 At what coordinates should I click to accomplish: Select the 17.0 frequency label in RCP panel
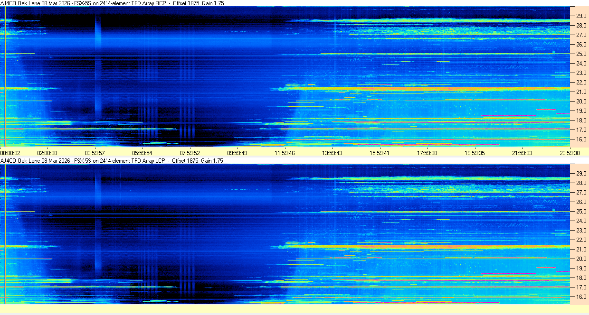(581, 130)
